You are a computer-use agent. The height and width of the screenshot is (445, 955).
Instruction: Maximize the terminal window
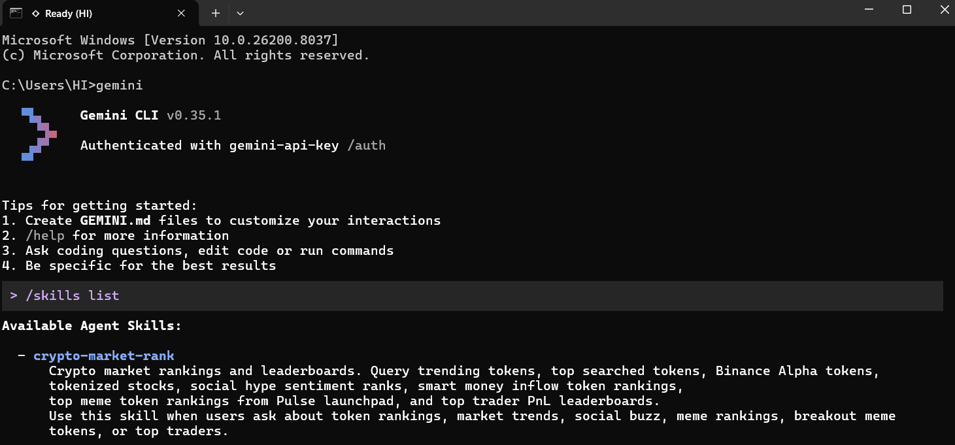907,10
